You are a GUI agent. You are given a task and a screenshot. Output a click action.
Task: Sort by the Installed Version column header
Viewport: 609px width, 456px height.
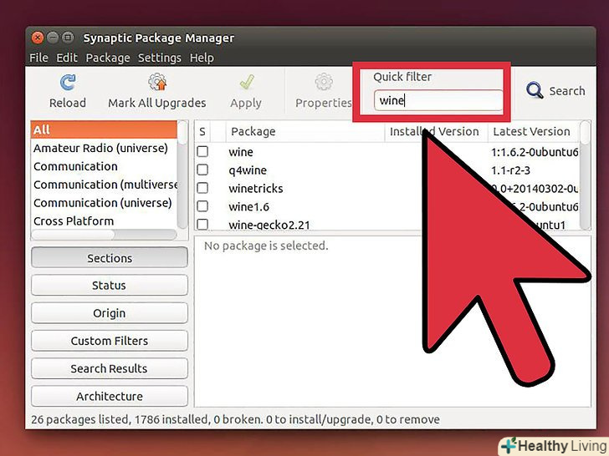pos(436,131)
